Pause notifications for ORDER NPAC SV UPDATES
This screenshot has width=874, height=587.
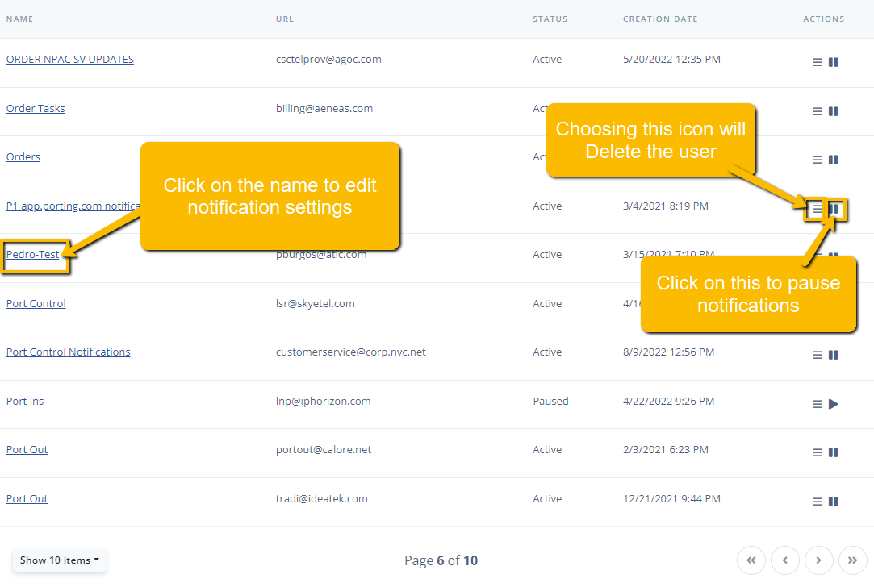(x=834, y=62)
